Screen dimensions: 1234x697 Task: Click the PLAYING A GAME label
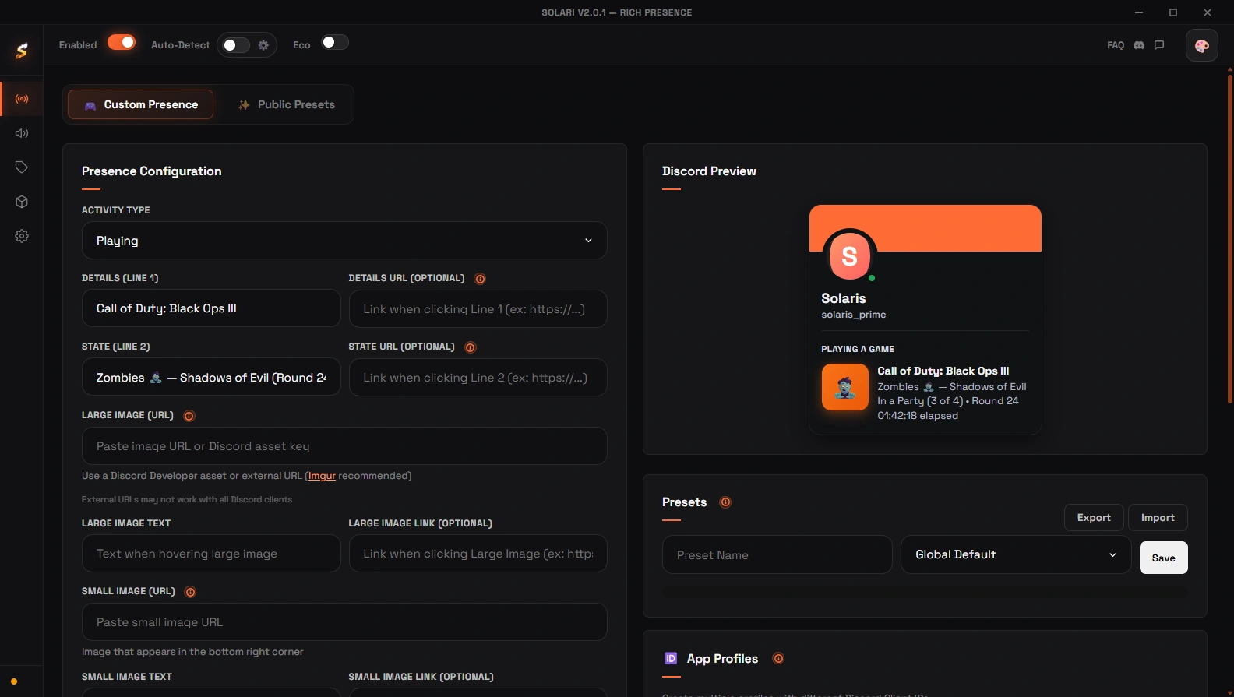click(x=857, y=349)
